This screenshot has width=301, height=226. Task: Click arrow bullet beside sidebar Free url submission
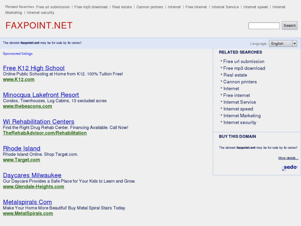(x=221, y=61)
